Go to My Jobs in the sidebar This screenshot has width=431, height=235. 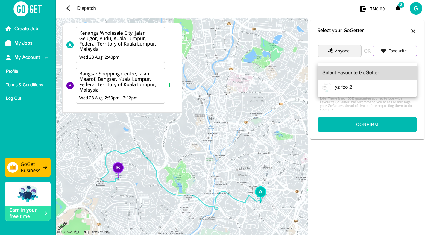pos(23,43)
